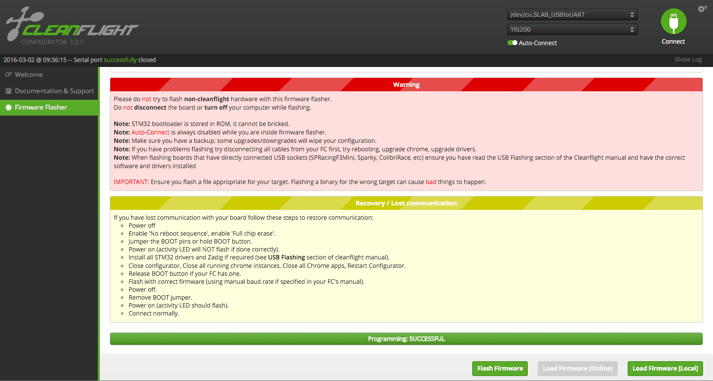
Task: Click the Connect label under the USB icon
Action: click(x=673, y=42)
